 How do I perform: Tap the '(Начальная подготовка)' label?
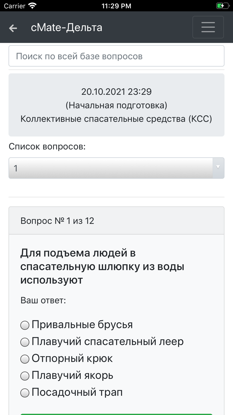tap(116, 105)
